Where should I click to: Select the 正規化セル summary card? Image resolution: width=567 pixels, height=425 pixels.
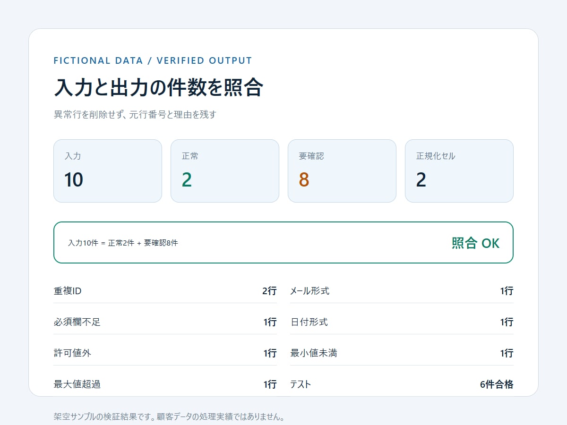point(459,171)
